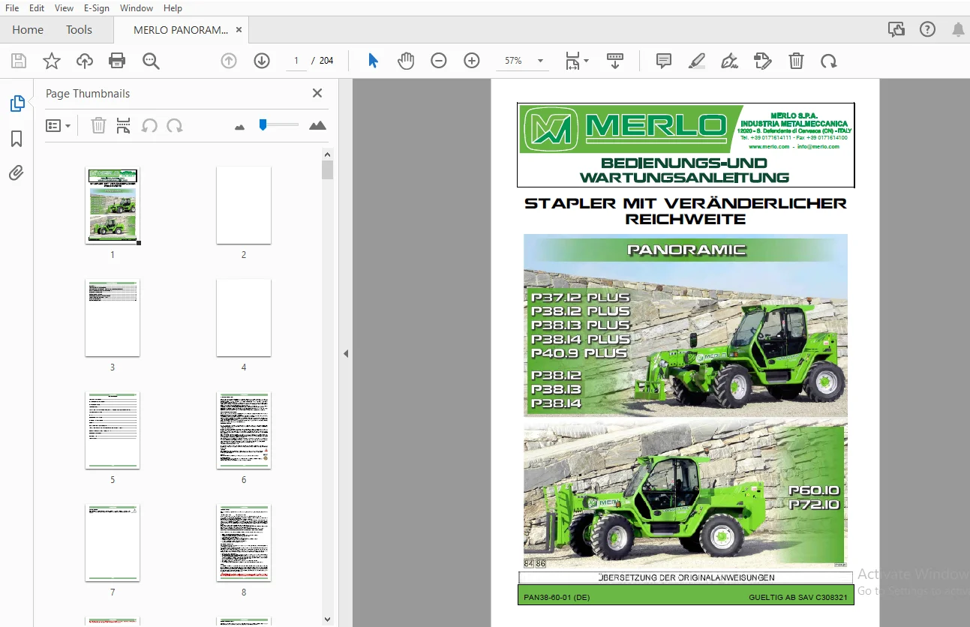Open the zoom level 57% dropdown
This screenshot has height=627, width=970.
pyautogui.click(x=524, y=61)
